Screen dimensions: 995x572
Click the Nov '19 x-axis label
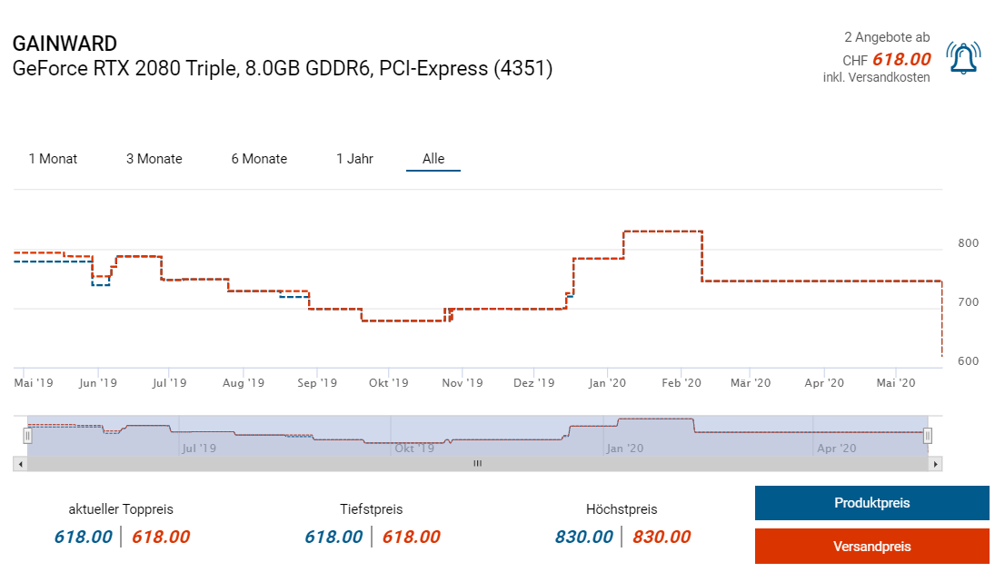(x=462, y=383)
